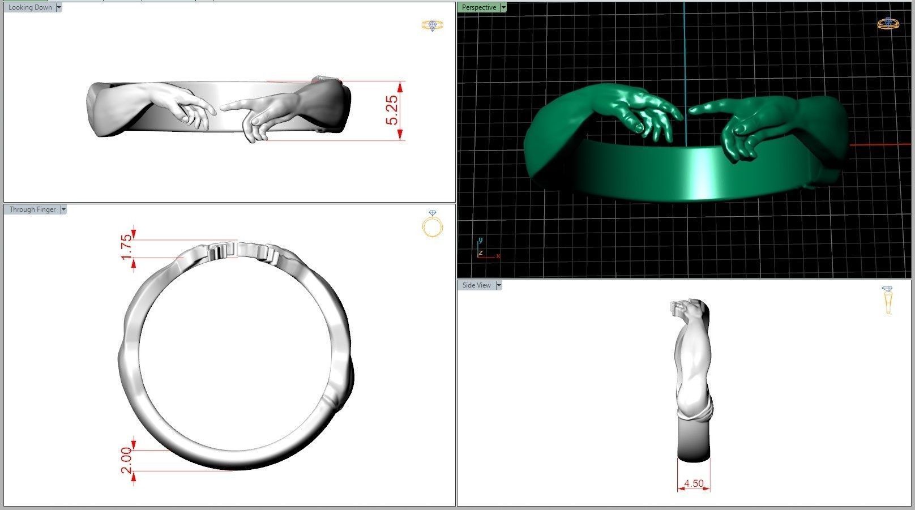Open the Looking Down viewport dropdown arrow
Screen dimensions: 915x510
(x=59, y=7)
